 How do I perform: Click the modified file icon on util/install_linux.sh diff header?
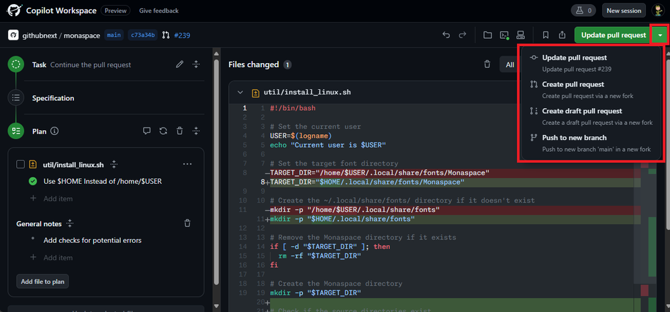coord(256,92)
